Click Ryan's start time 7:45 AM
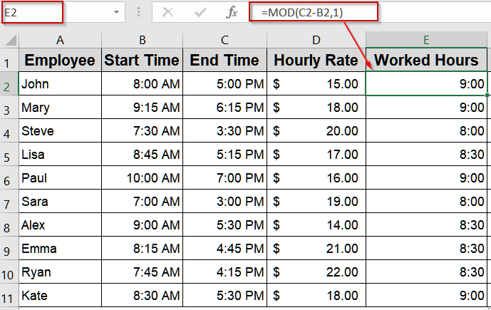491x310 pixels. click(142, 272)
